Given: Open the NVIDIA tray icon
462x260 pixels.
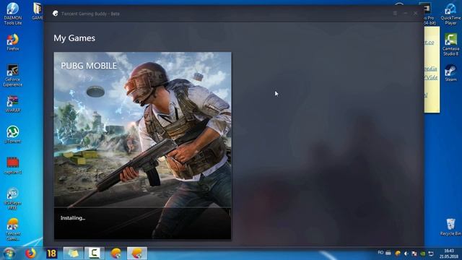Looking at the screenshot, I should tap(422, 253).
